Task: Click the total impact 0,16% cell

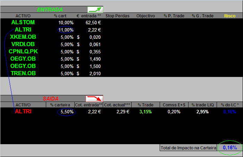Action: point(230,148)
